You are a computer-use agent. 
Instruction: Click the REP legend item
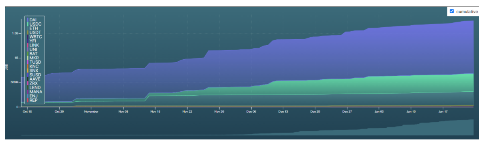34,100
